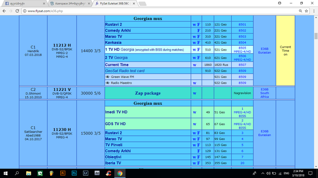Viewport: 318px width, 178px height.
Task: Open the Obieqtivi channel link
Action: 113,157
